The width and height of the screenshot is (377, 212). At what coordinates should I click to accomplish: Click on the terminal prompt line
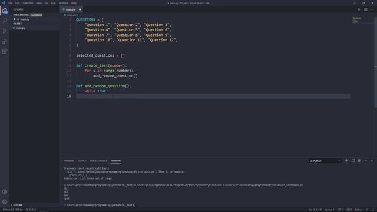(100, 205)
